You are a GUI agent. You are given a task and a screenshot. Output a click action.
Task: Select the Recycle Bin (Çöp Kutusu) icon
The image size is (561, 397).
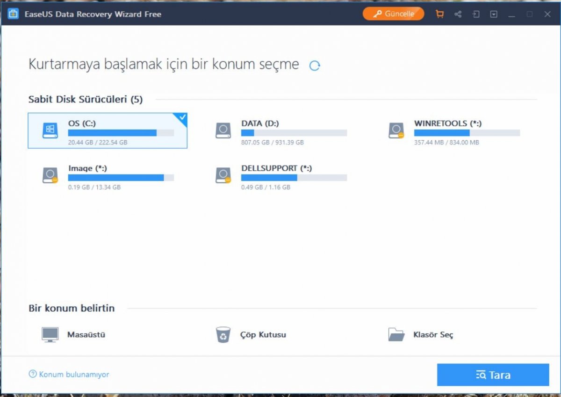[x=223, y=334]
